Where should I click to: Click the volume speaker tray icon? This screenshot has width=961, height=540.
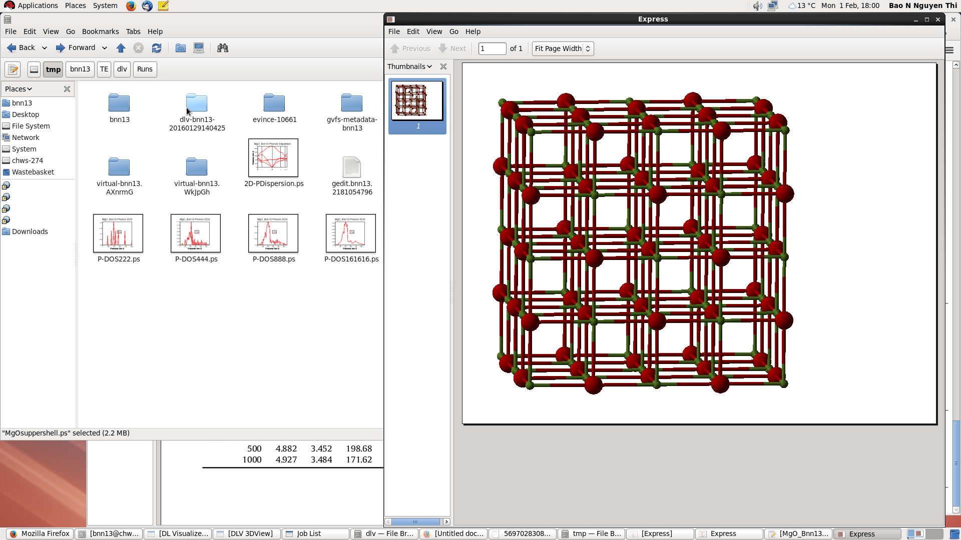click(757, 6)
